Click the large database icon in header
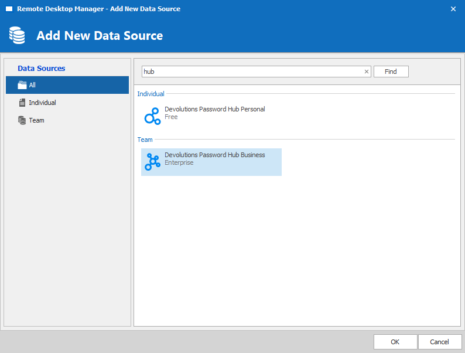Image resolution: width=465 pixels, height=353 pixels. (x=17, y=36)
